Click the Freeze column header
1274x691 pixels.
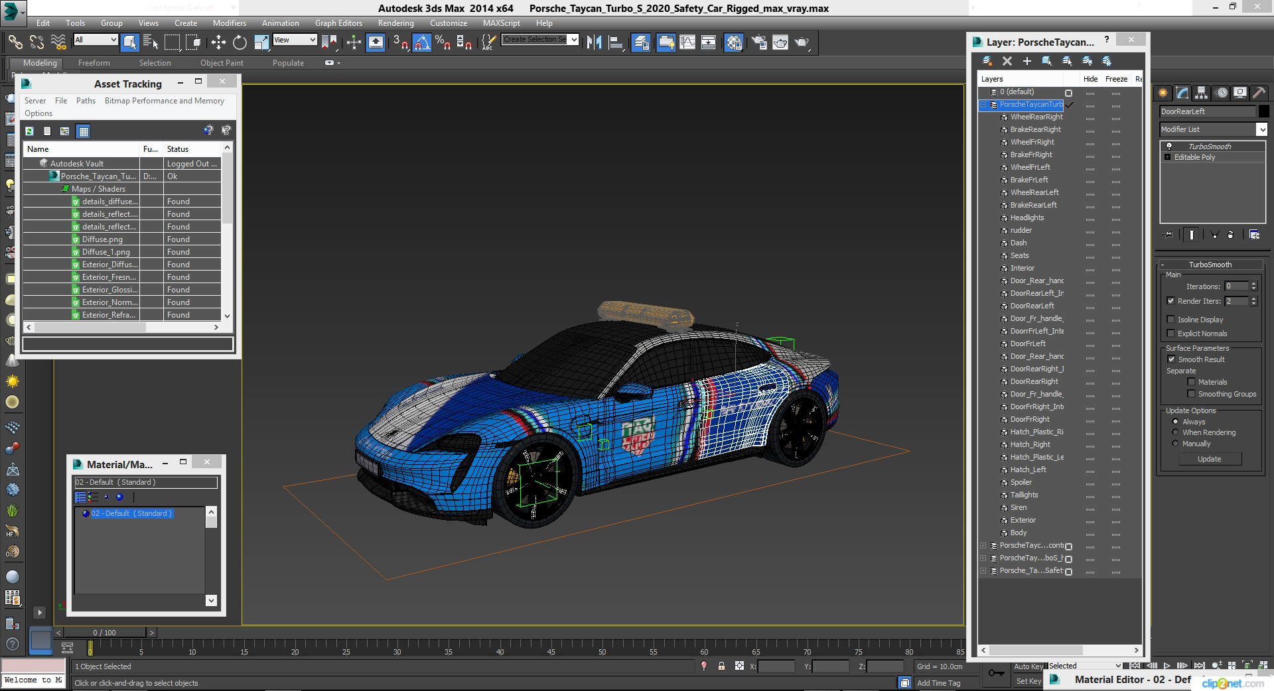point(1116,79)
